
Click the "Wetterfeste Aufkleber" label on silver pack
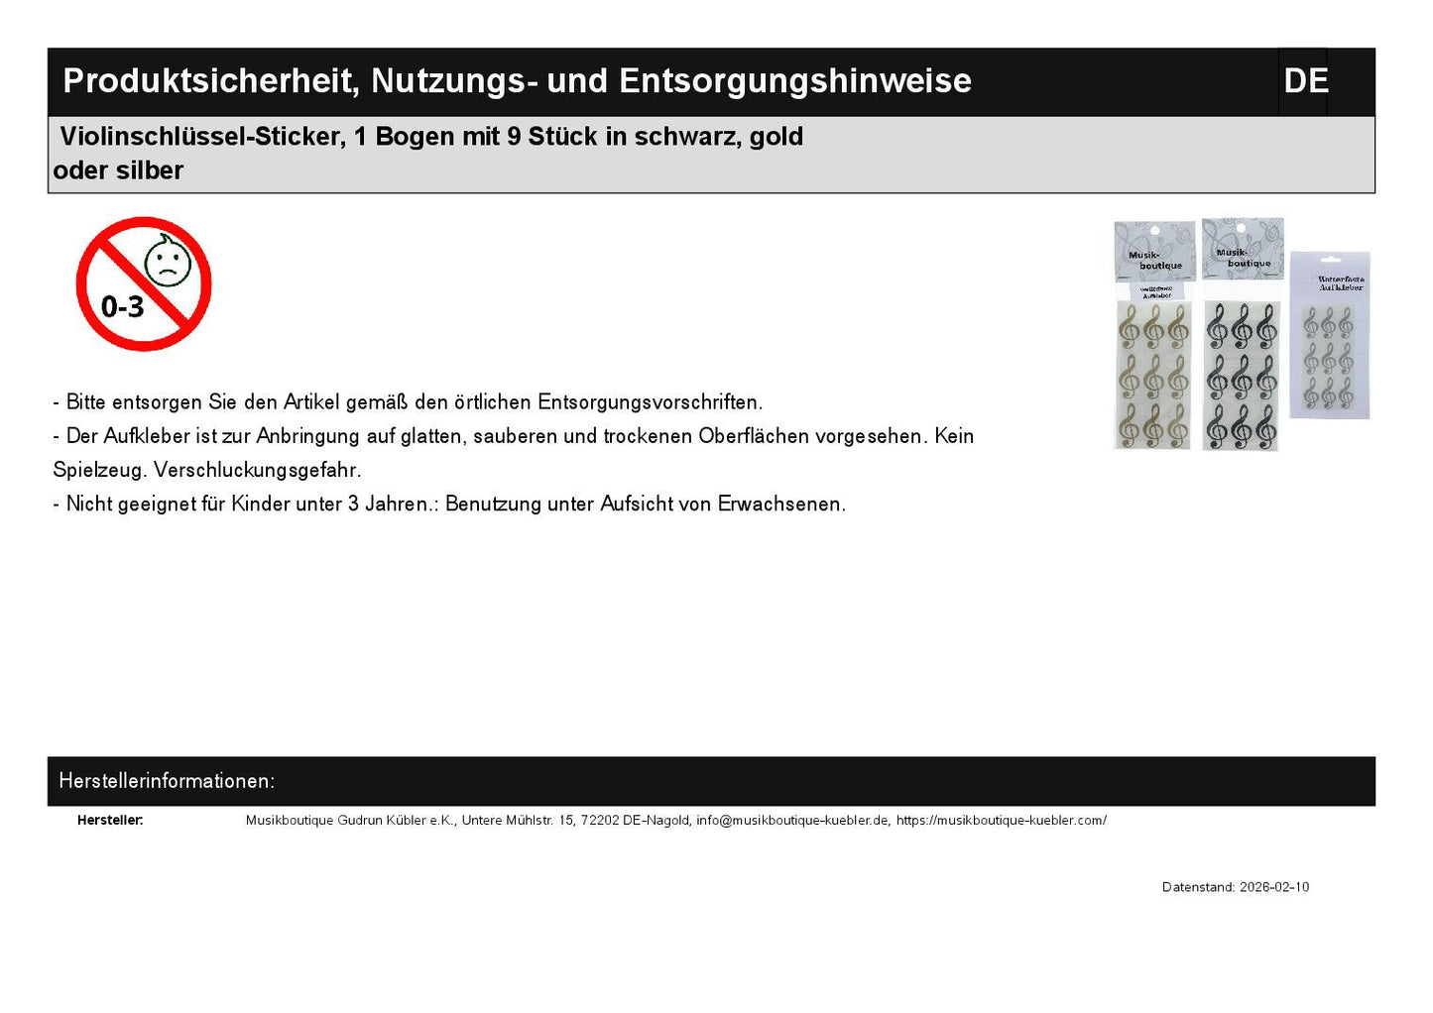coord(1340,282)
